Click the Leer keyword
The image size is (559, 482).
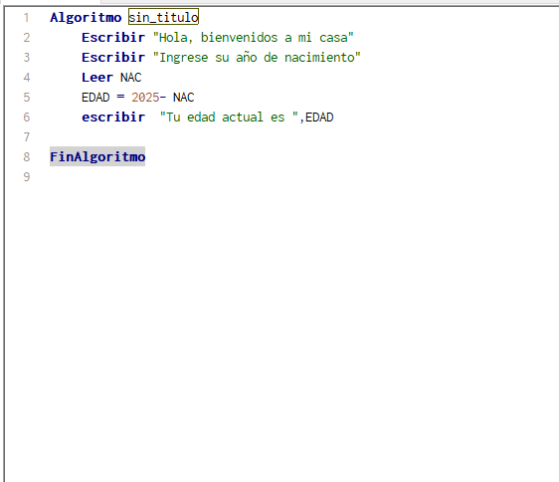tap(96, 77)
